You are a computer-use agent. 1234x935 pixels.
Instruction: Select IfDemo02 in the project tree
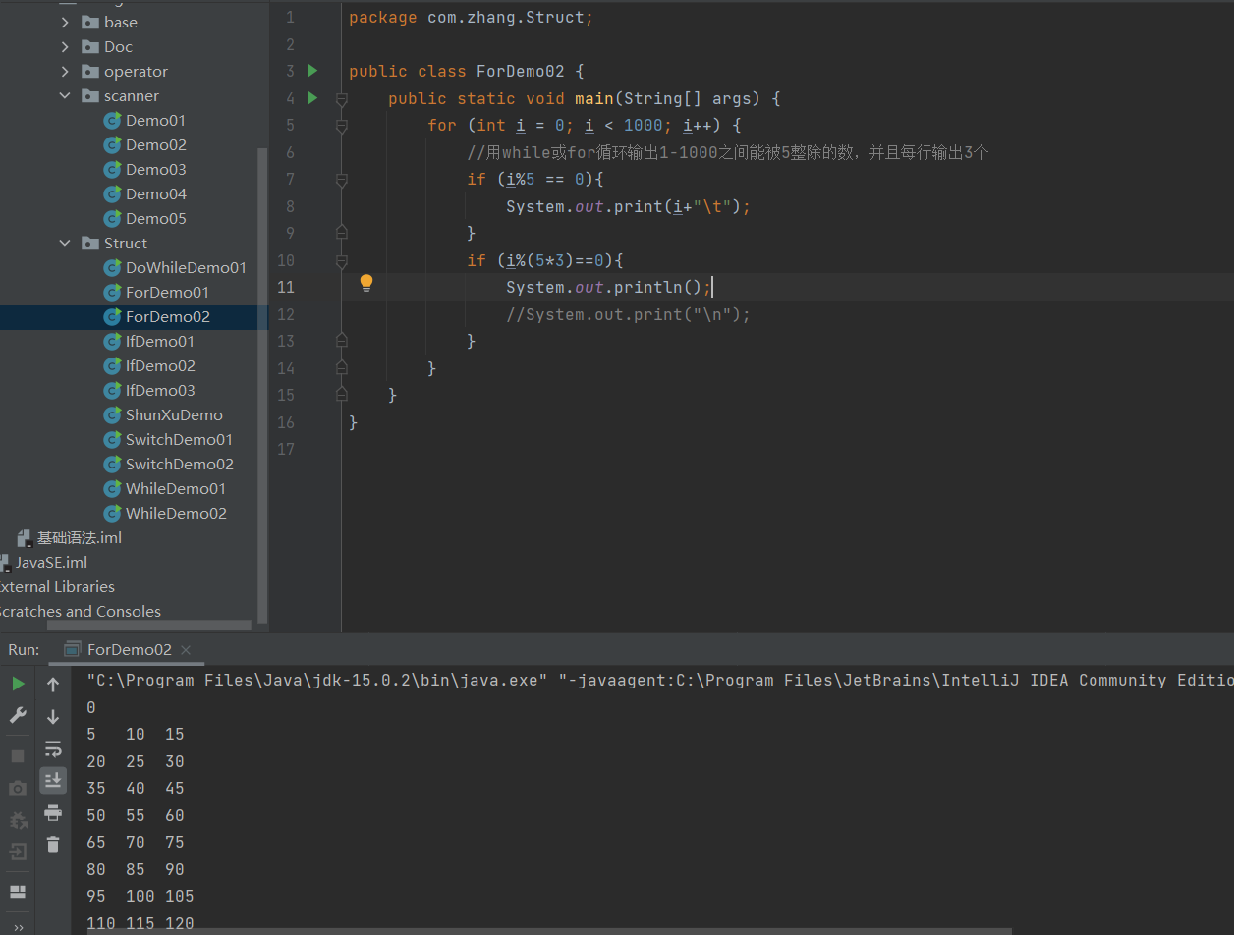click(149, 365)
